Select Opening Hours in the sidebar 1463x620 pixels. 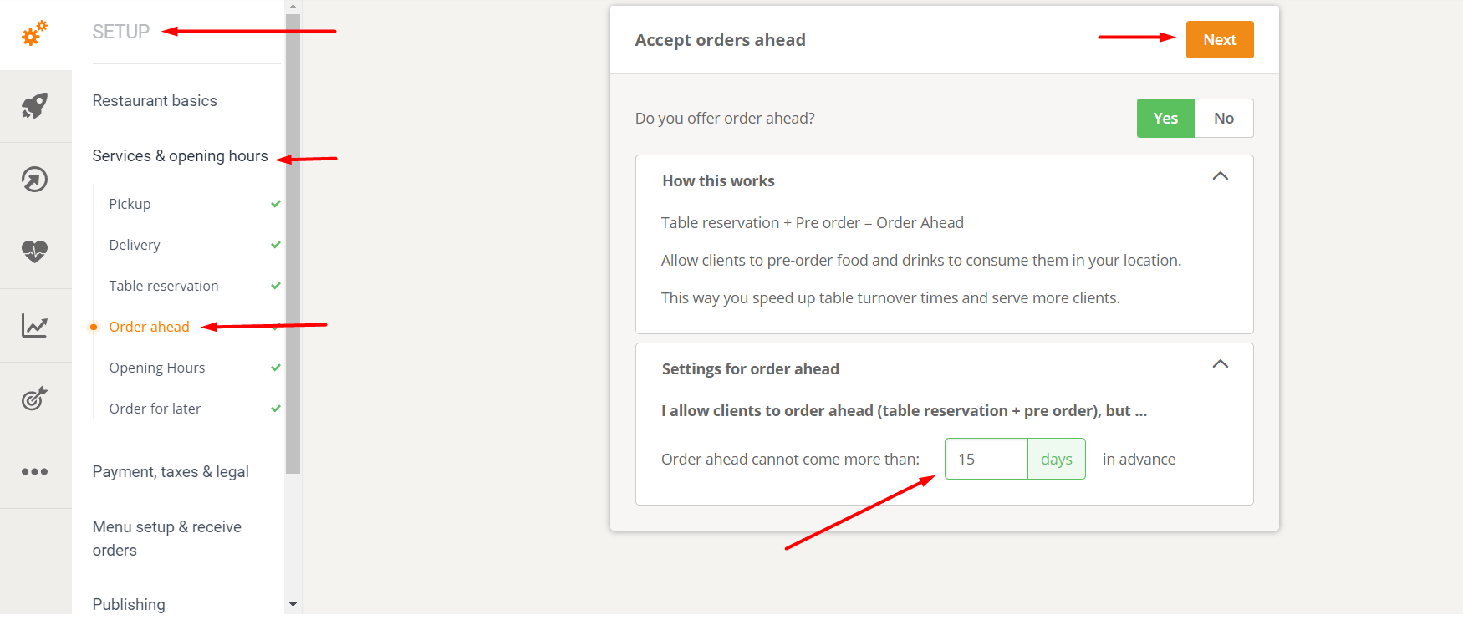click(x=157, y=368)
